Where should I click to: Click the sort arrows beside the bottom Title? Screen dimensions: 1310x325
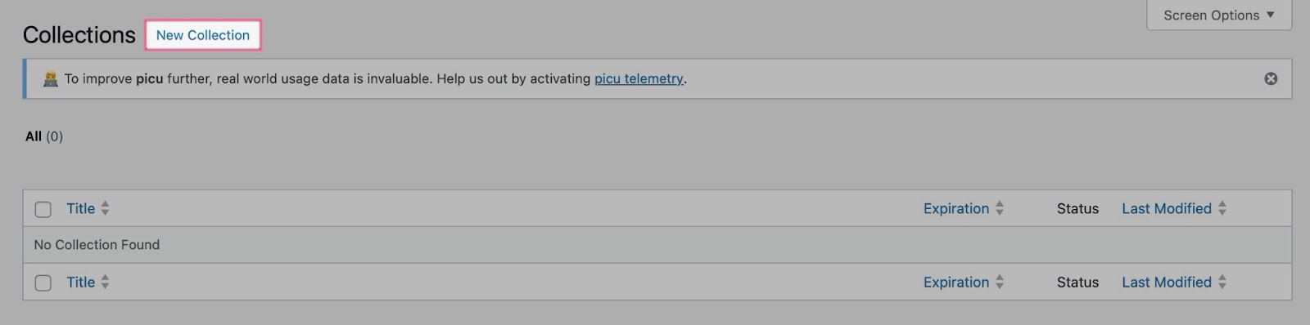[x=105, y=282]
